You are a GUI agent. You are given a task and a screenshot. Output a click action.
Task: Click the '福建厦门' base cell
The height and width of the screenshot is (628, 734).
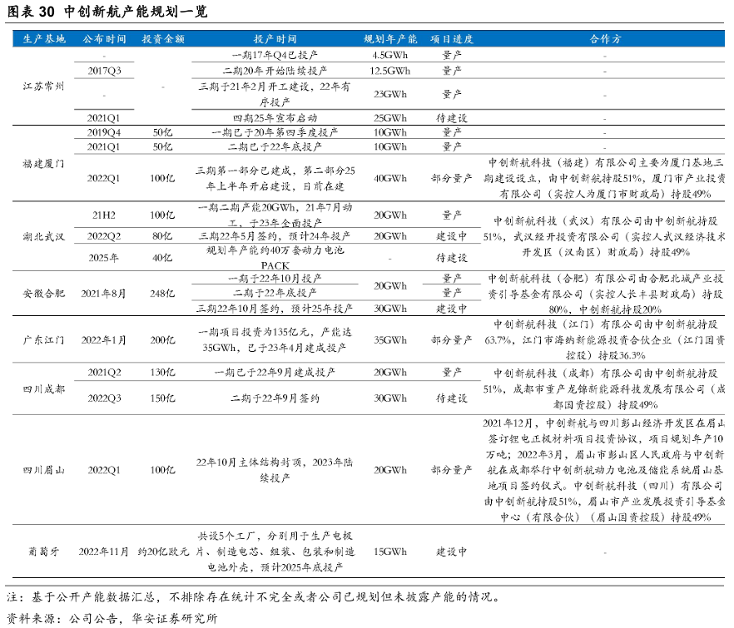click(43, 164)
